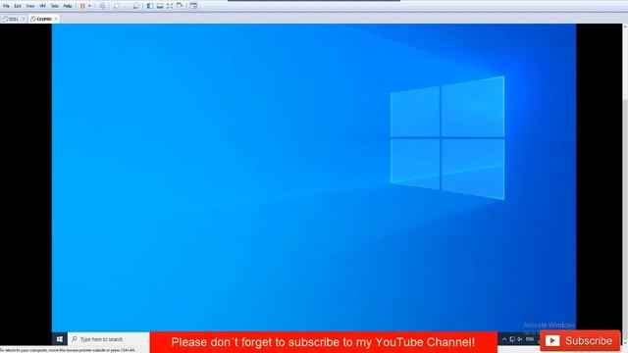Click the red Subscribe button

coord(580,341)
